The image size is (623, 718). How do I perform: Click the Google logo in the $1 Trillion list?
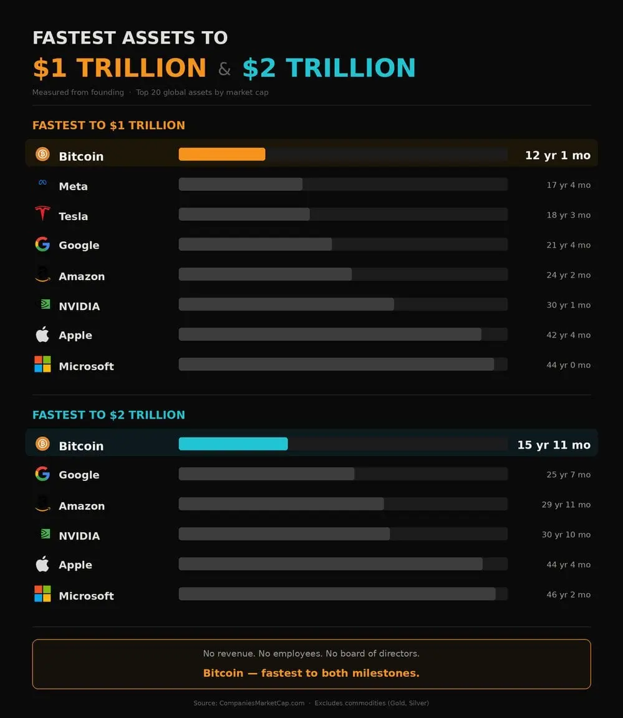pyautogui.click(x=42, y=244)
